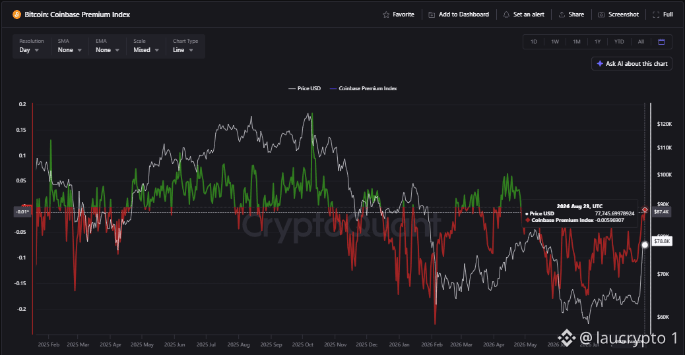Click the Screenshot camera icon
The width and height of the screenshot is (685, 355).
601,15
